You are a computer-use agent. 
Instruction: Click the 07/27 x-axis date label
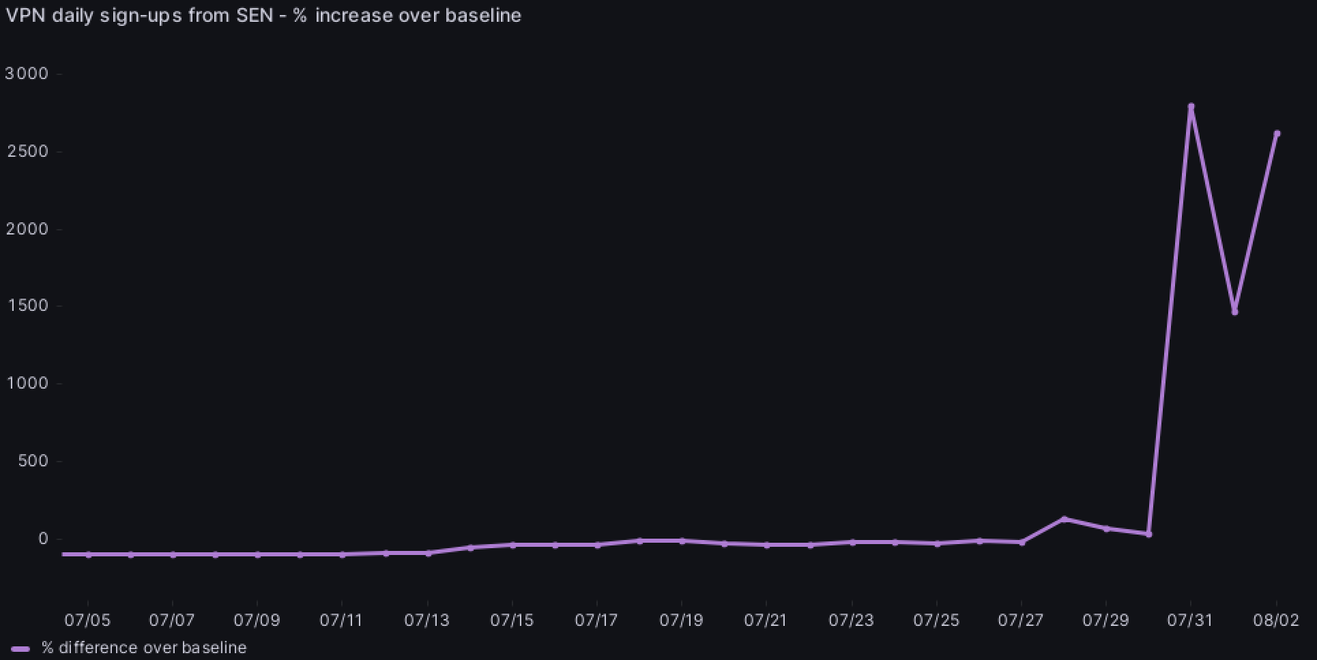tap(1021, 620)
